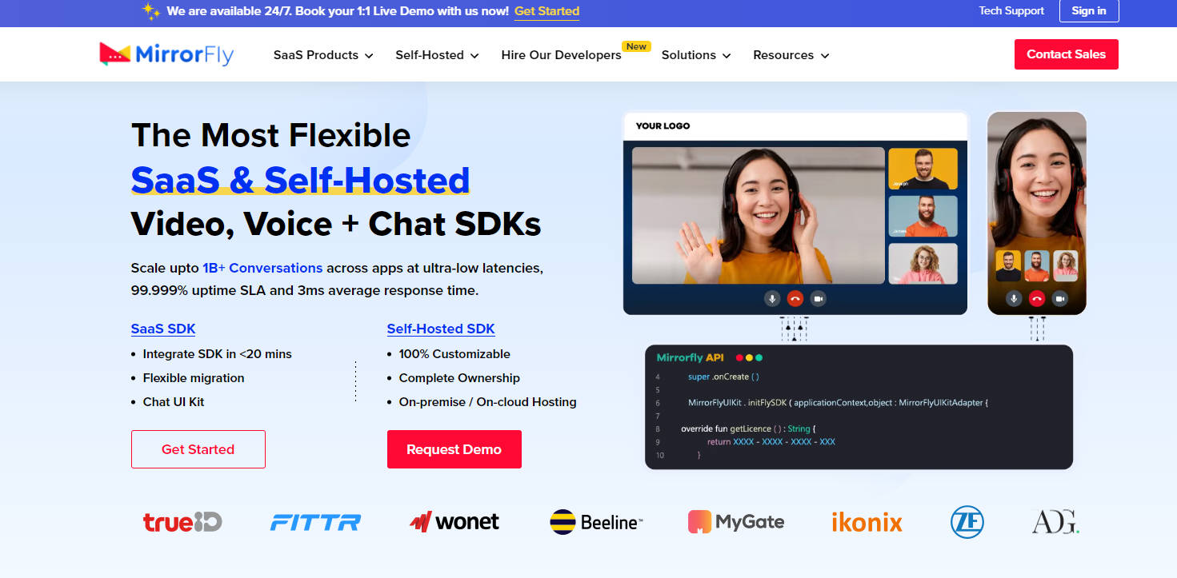Click the red hang-up icon in the desktop call window
This screenshot has height=578, width=1177.
click(x=795, y=298)
